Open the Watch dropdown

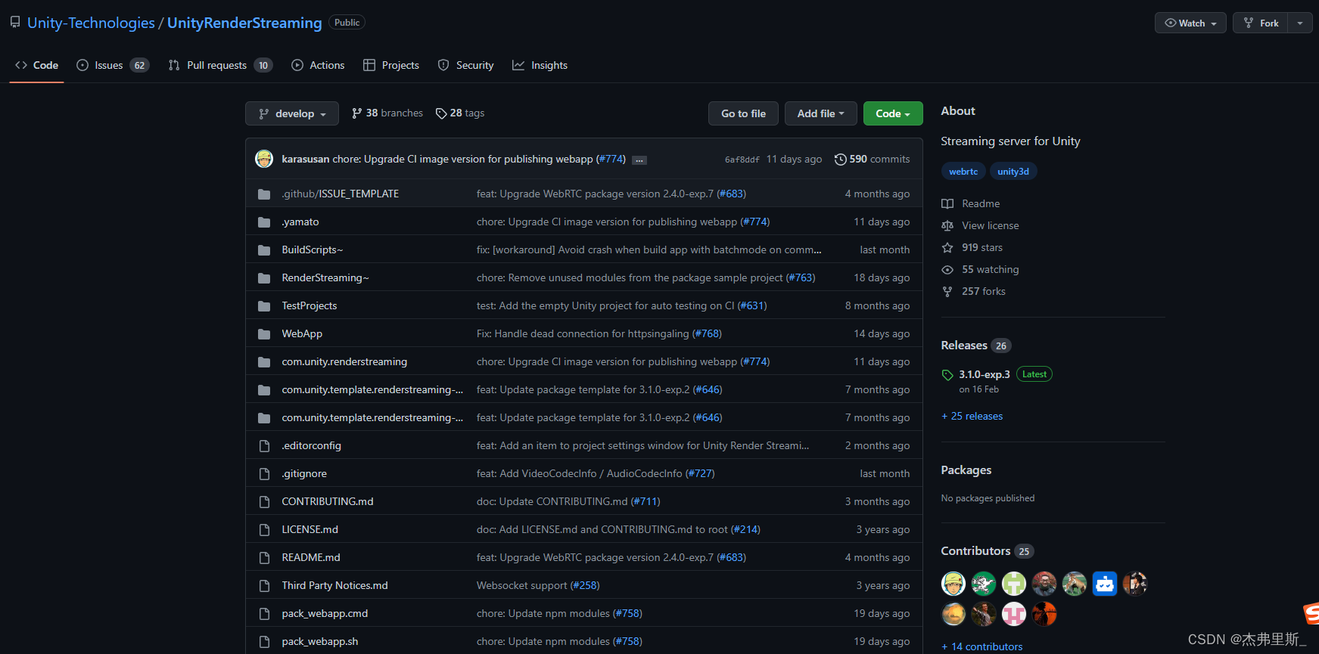(1190, 23)
